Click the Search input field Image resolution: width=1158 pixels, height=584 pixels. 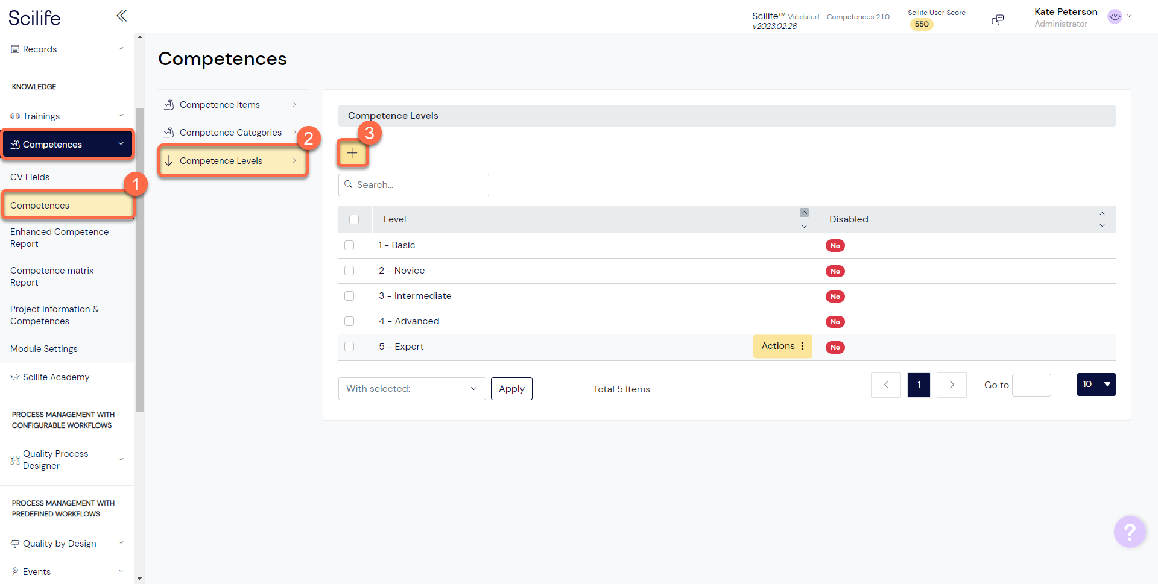[414, 185]
